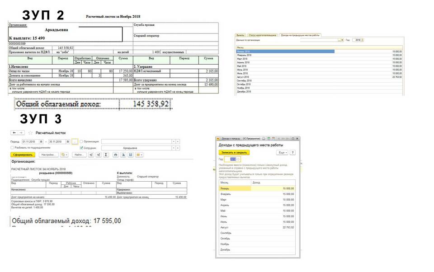Open report variants dropdown next to Настройки

[x=64, y=155]
